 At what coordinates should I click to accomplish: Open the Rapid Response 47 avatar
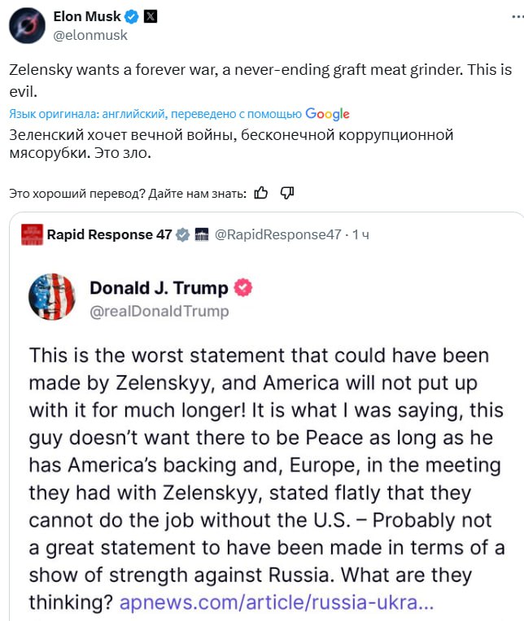(x=33, y=234)
